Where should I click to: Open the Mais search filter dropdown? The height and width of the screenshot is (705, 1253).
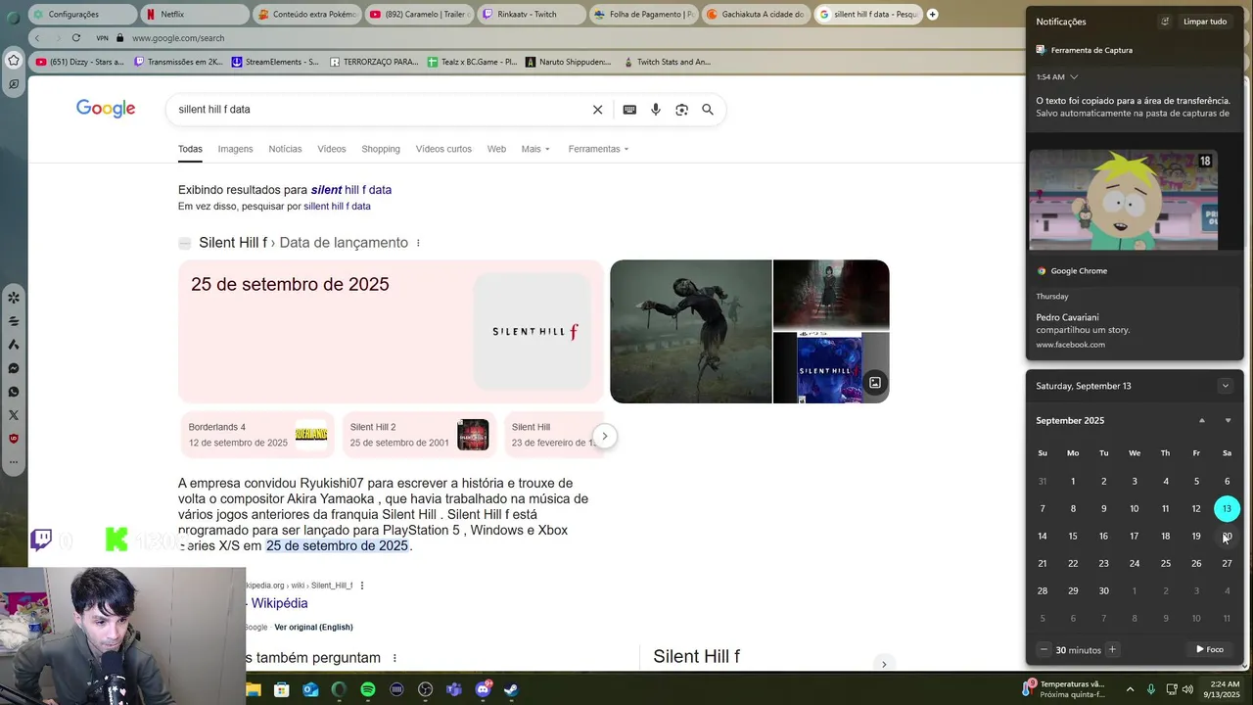[535, 149]
